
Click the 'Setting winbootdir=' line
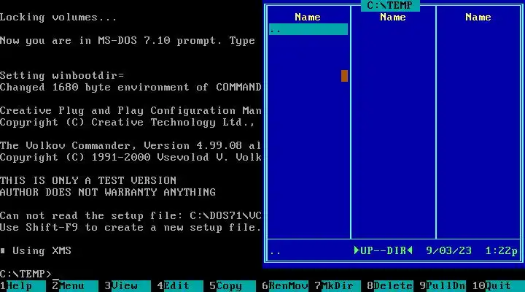click(62, 76)
